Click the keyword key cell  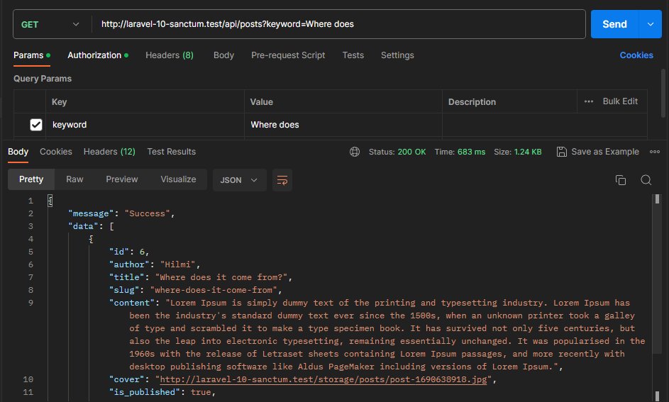[145, 125]
